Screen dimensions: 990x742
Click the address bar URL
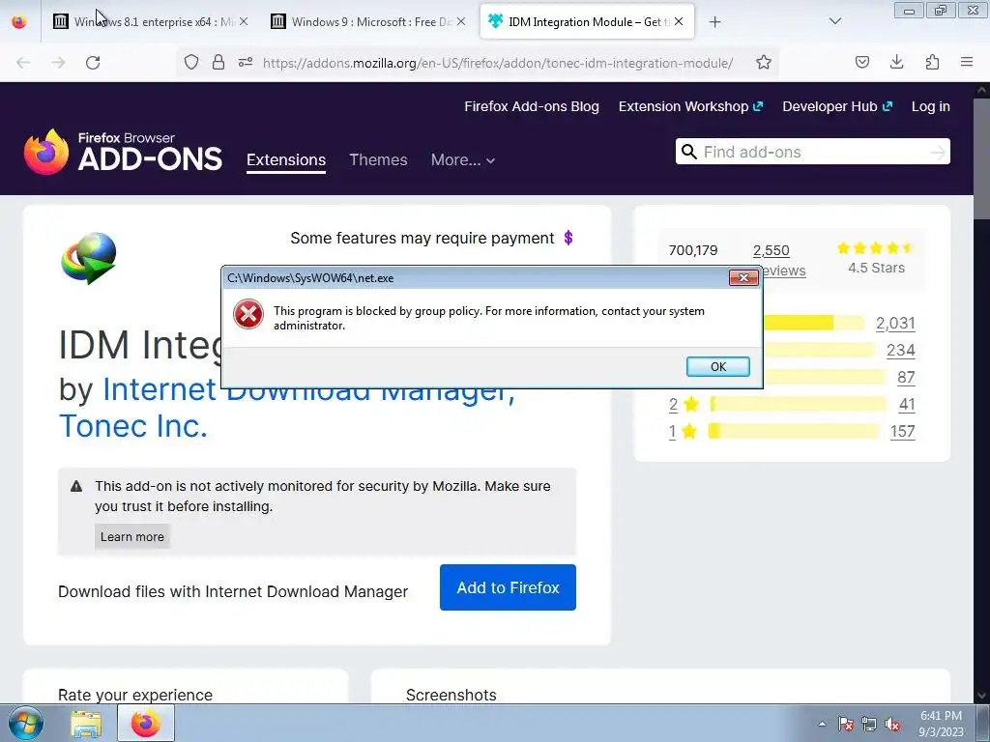coord(498,63)
